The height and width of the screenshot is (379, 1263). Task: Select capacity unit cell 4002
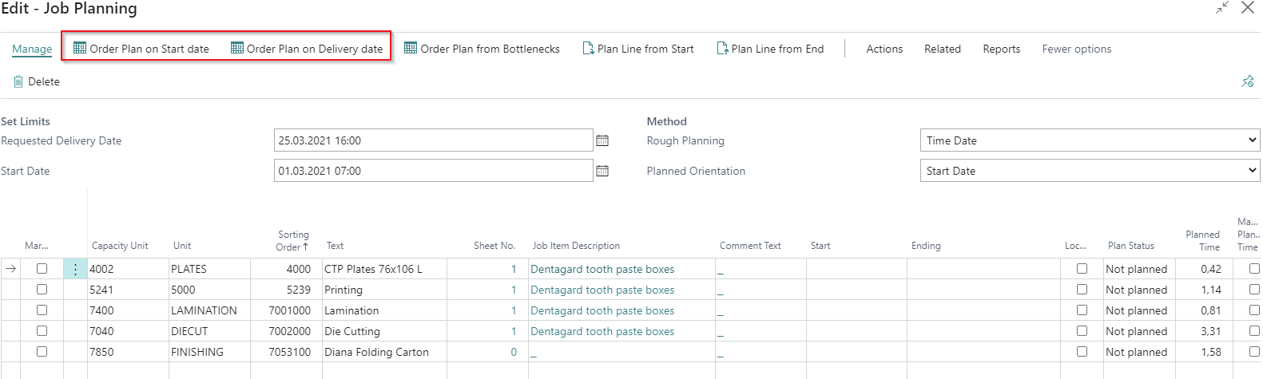pyautogui.click(x=128, y=270)
